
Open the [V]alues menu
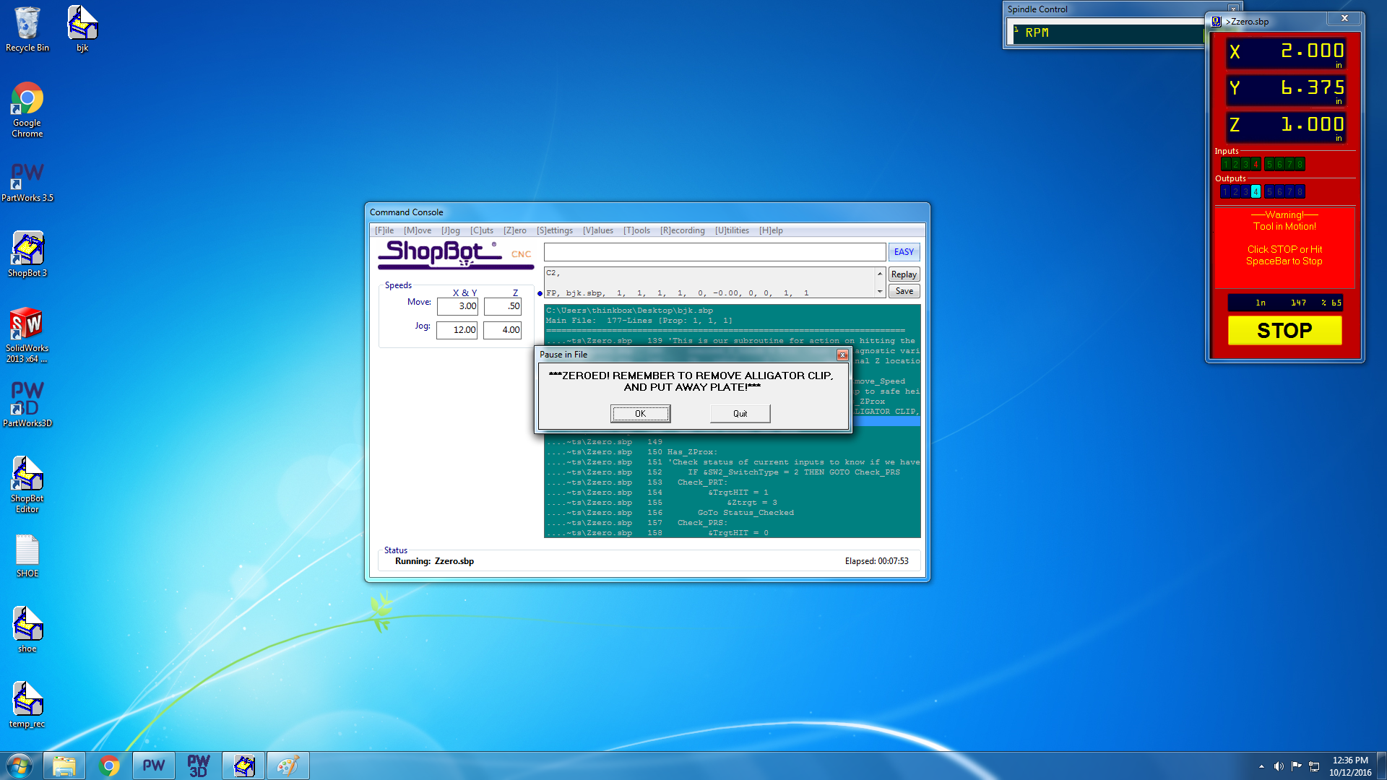click(x=598, y=230)
